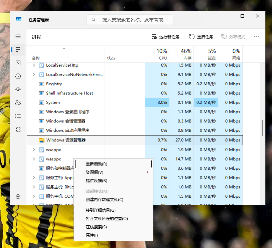Expand the second wsappx group with 14.7 MB

[34, 159]
